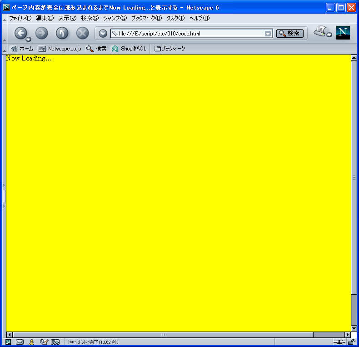Click the horizontal scrollbar left arrow
This screenshot has width=359, height=347.
click(x=10, y=335)
